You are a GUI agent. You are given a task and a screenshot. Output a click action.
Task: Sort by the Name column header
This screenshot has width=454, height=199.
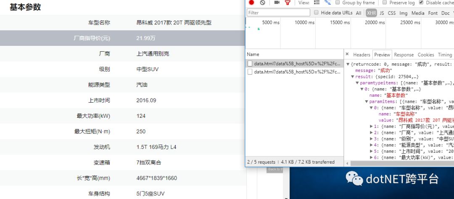point(294,54)
